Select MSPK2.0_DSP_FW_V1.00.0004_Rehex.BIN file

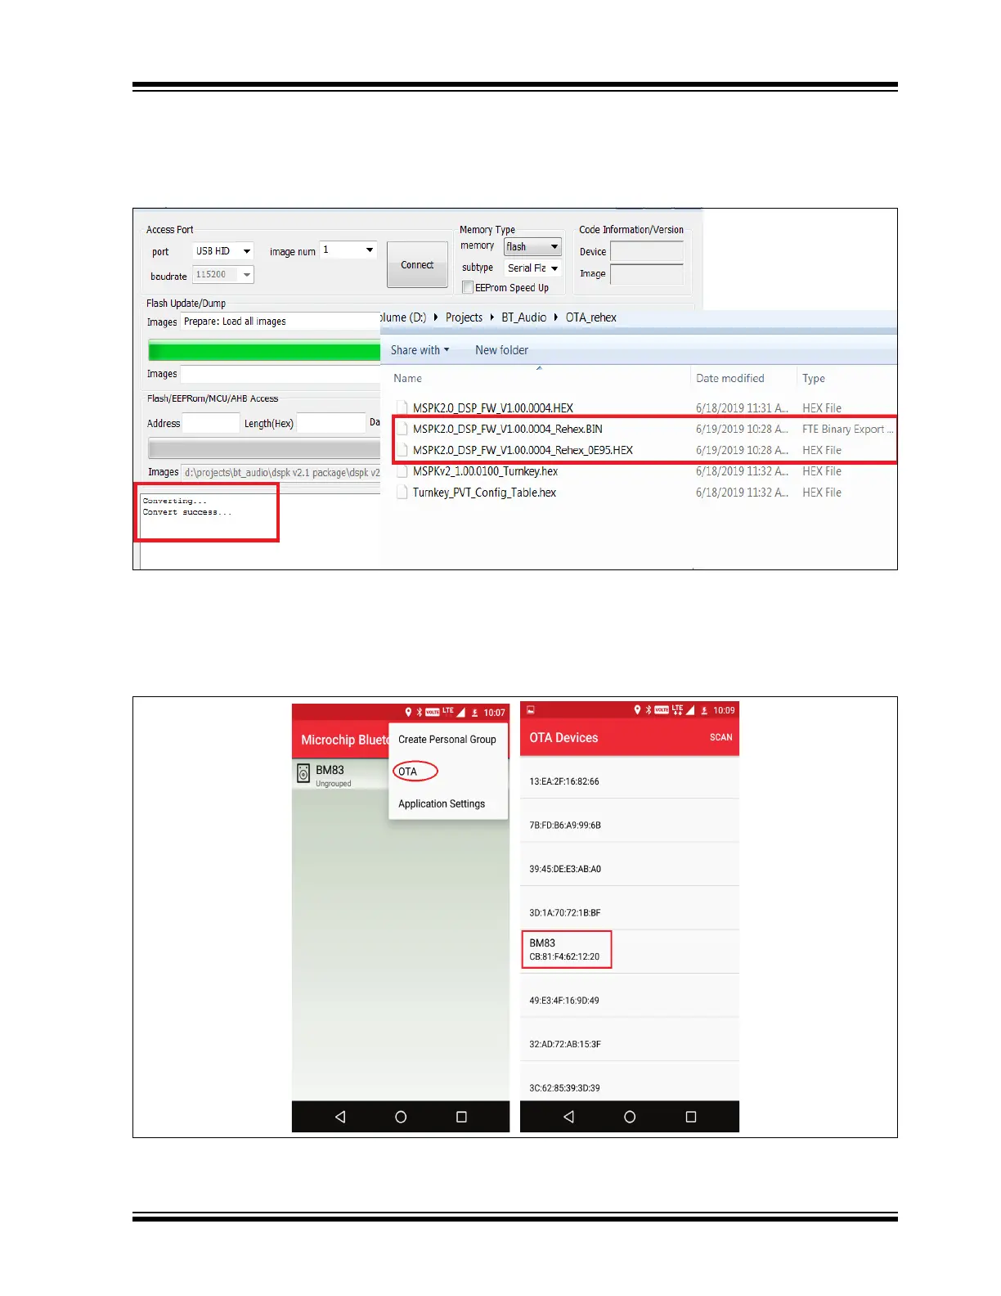507,429
